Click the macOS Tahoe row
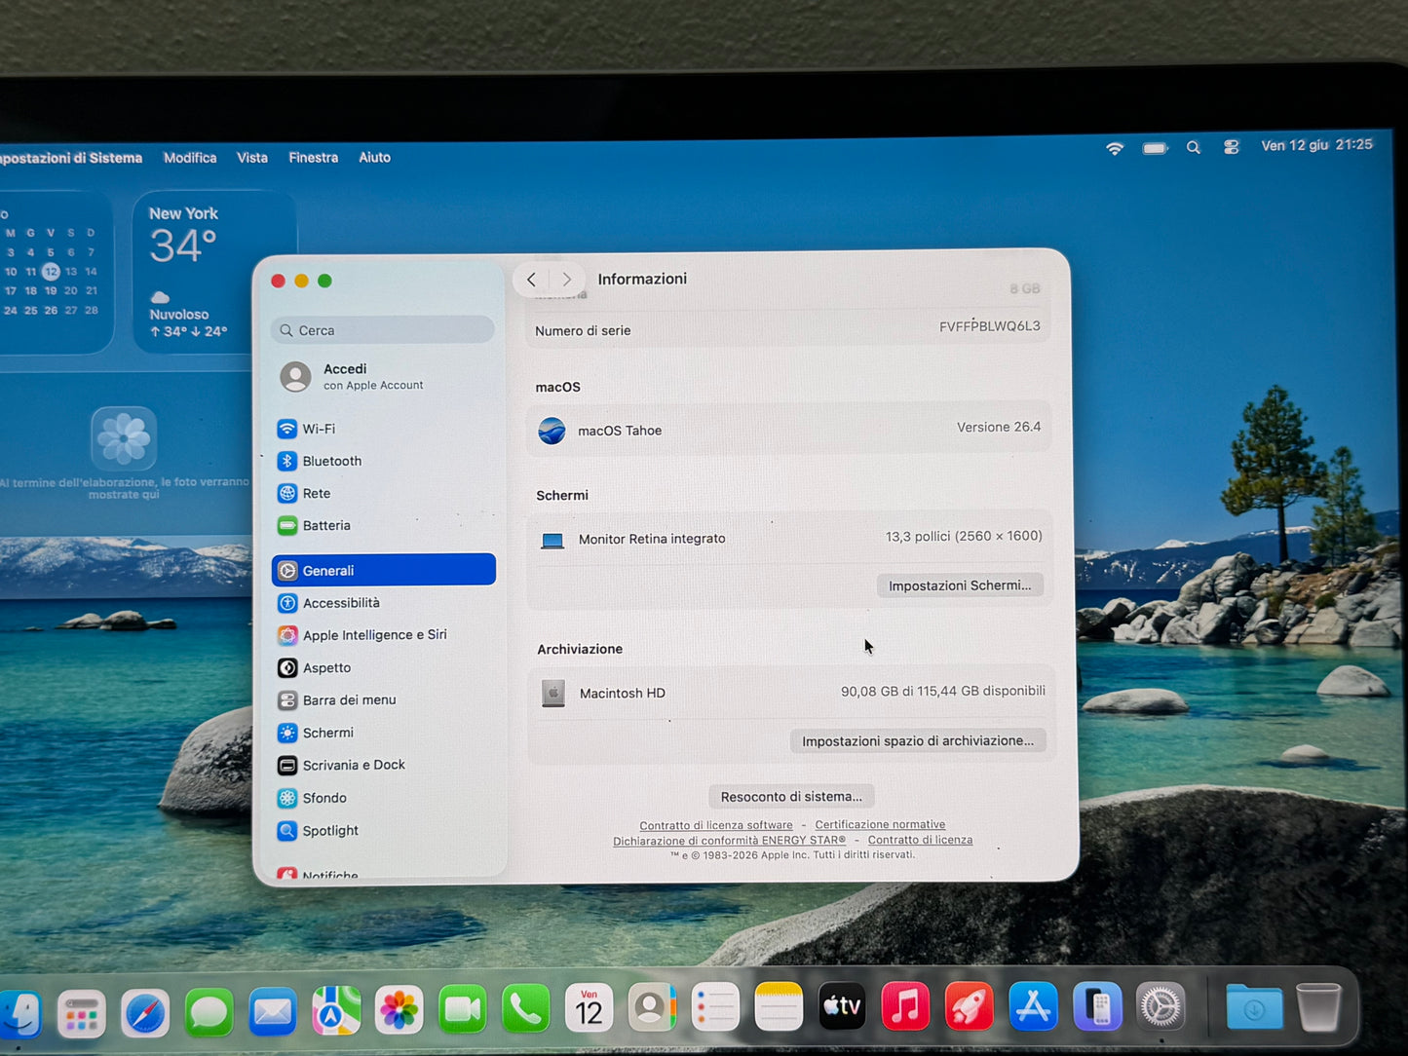 (x=789, y=429)
